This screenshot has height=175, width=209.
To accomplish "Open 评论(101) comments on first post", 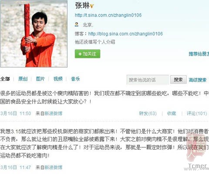I will pos(197,113).
